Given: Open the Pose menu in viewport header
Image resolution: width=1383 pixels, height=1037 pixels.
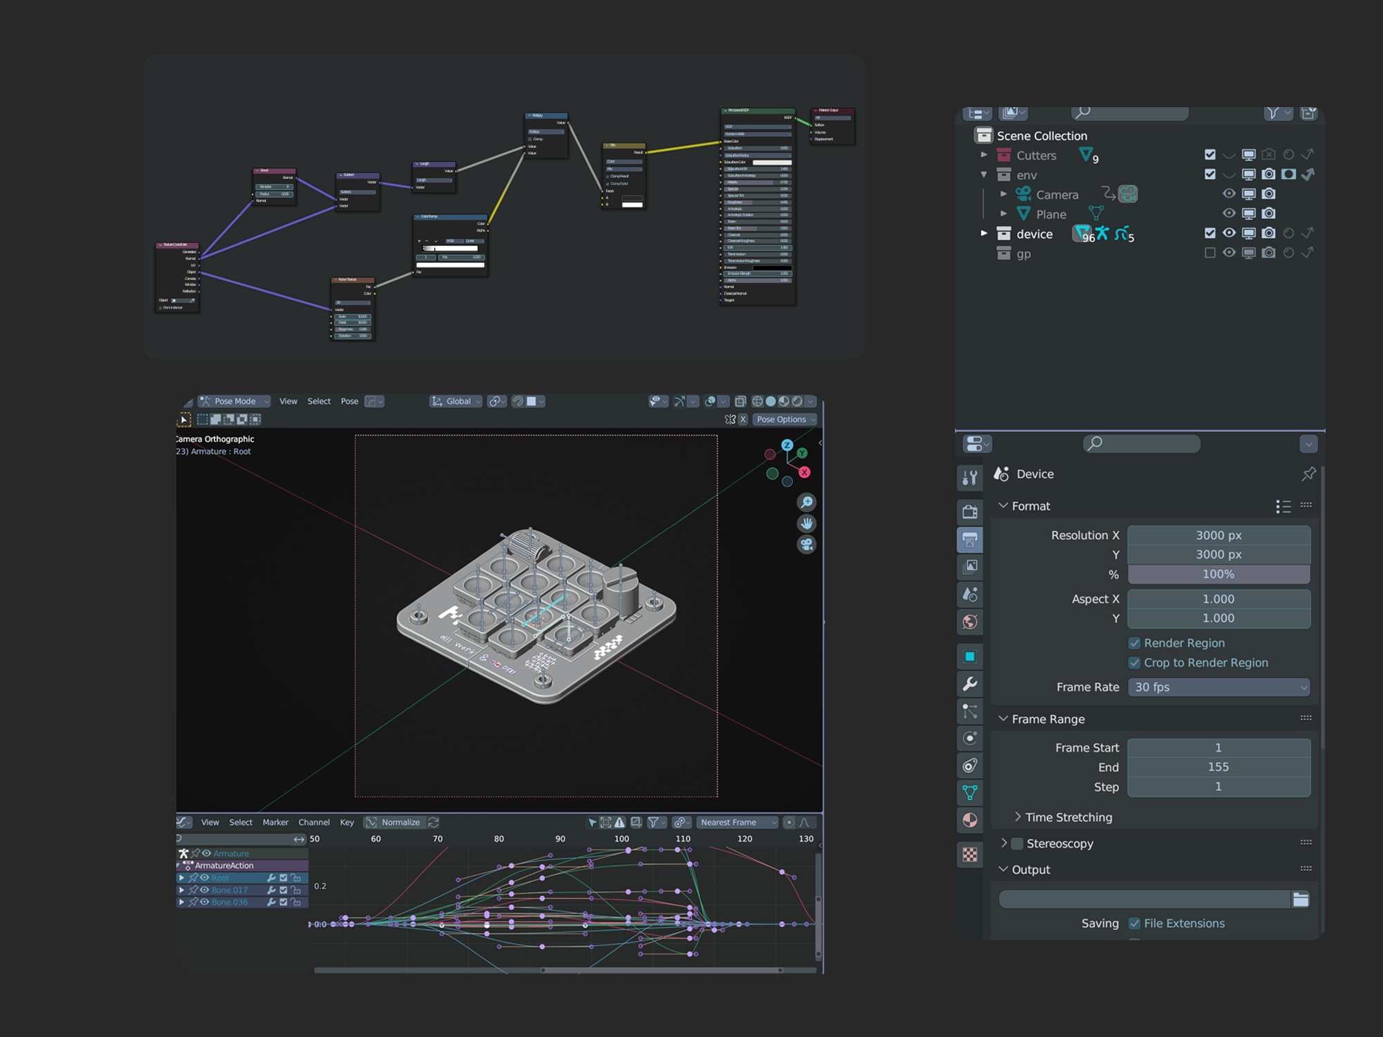Looking at the screenshot, I should (x=349, y=401).
